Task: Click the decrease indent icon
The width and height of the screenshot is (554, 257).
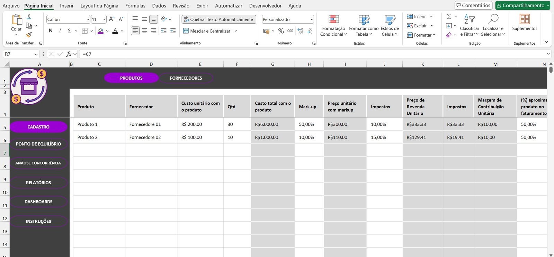Action: (x=164, y=31)
